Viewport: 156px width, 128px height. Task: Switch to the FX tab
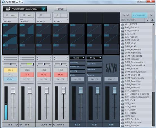coord(151,15)
